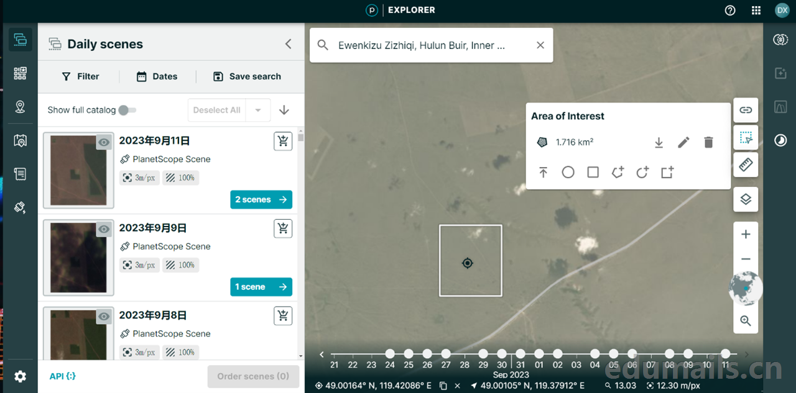This screenshot has width=796, height=393.
Task: Select the circle drawing tool
Action: click(568, 172)
